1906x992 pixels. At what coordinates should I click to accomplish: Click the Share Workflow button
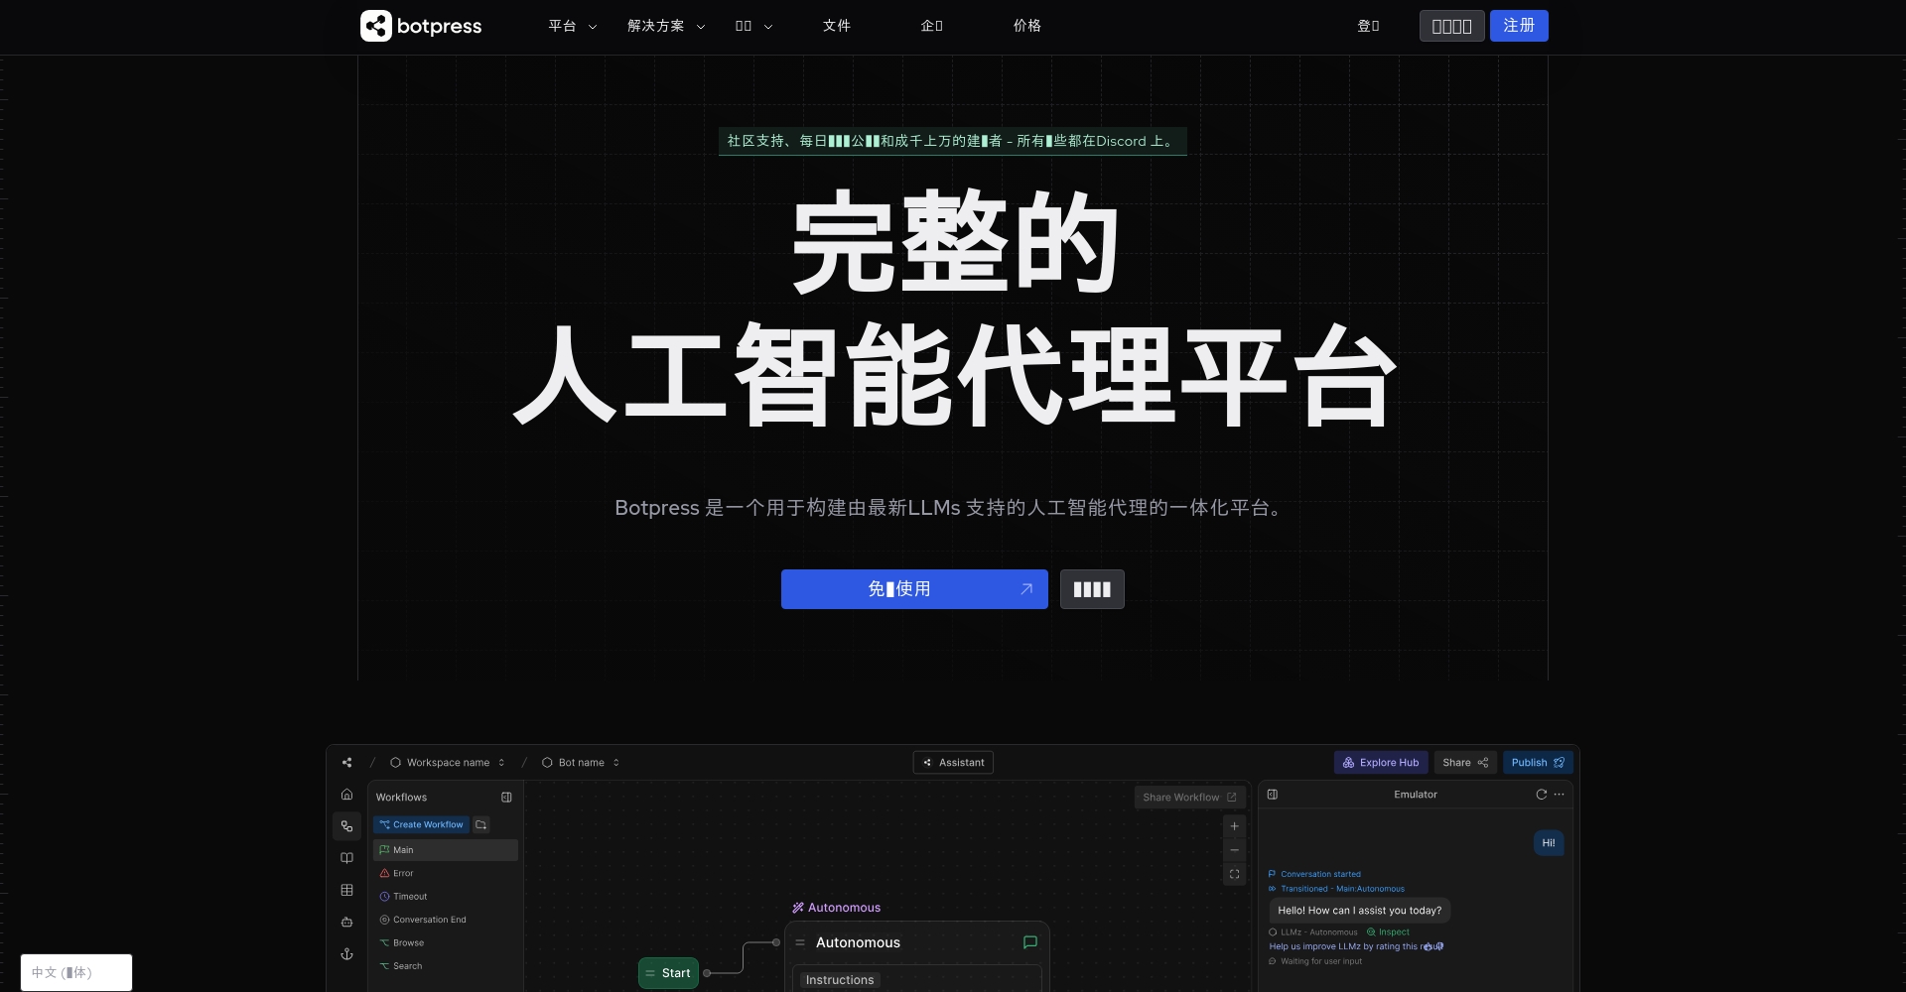1189,798
